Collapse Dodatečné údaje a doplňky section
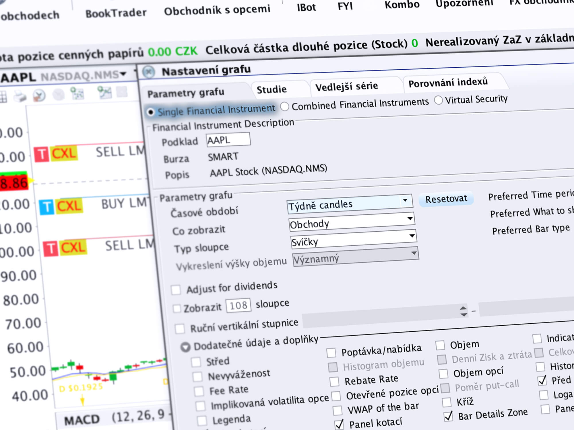Image resolution: width=574 pixels, height=430 pixels. (x=185, y=347)
